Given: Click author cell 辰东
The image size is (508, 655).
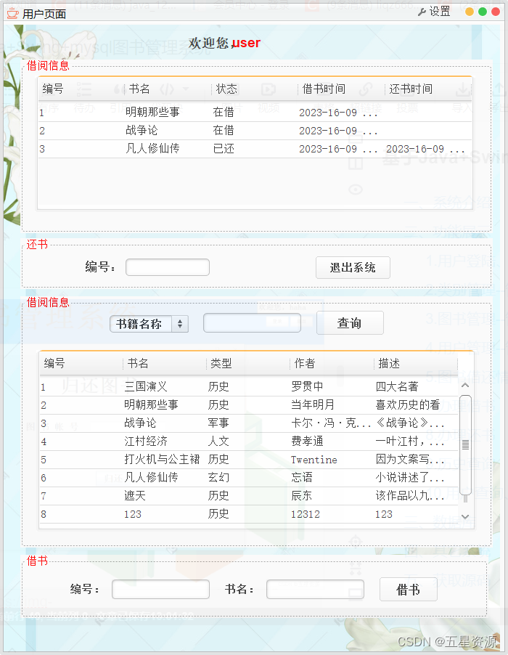Looking at the screenshot, I should click(302, 496).
